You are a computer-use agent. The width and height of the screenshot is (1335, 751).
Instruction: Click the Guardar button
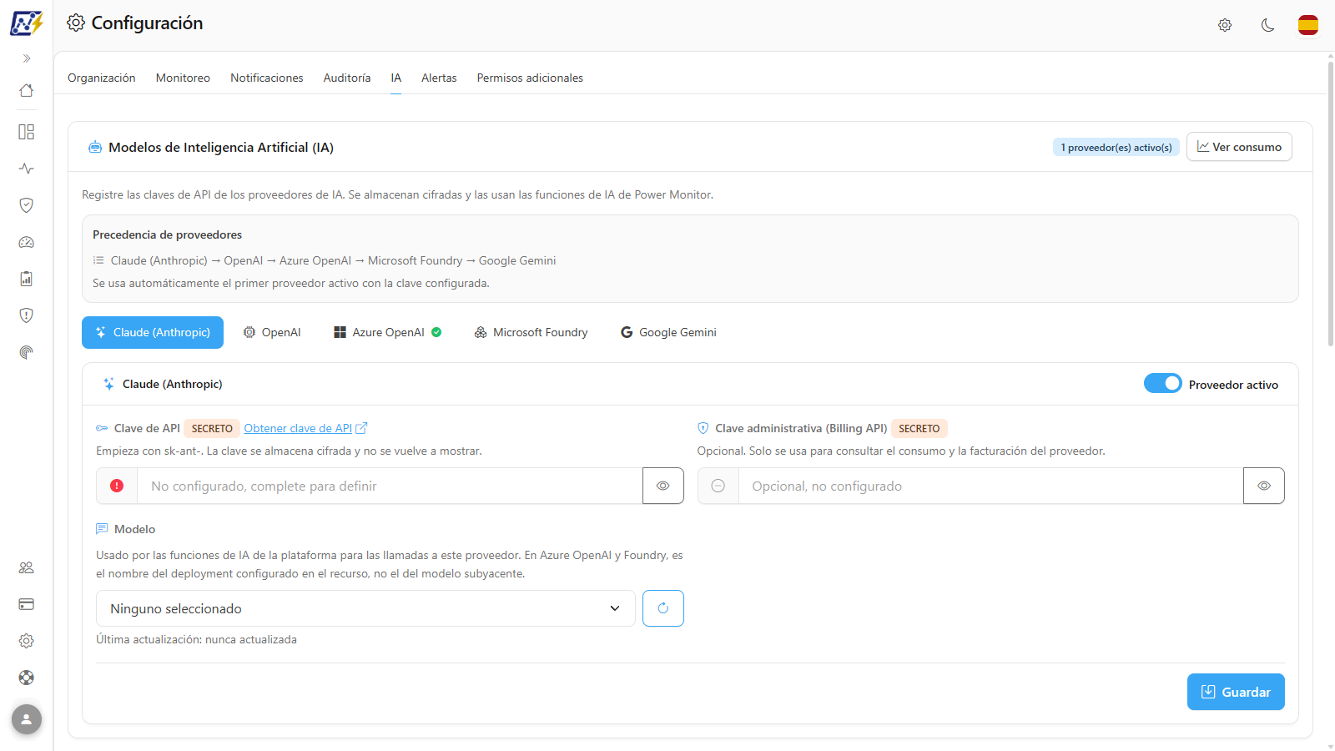[1236, 692]
